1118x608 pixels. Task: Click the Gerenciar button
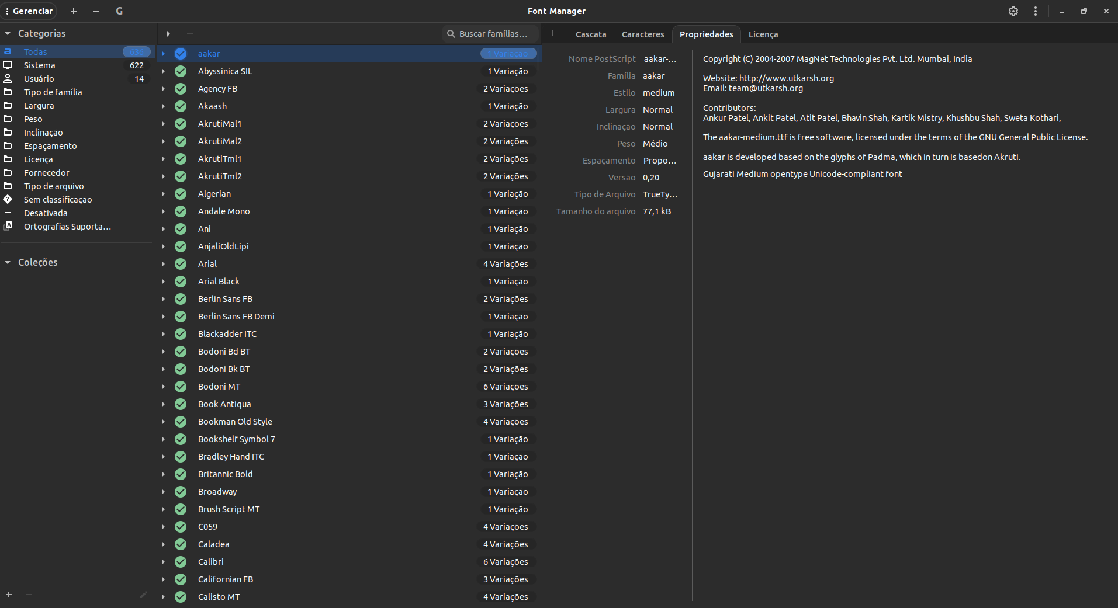pyautogui.click(x=29, y=11)
